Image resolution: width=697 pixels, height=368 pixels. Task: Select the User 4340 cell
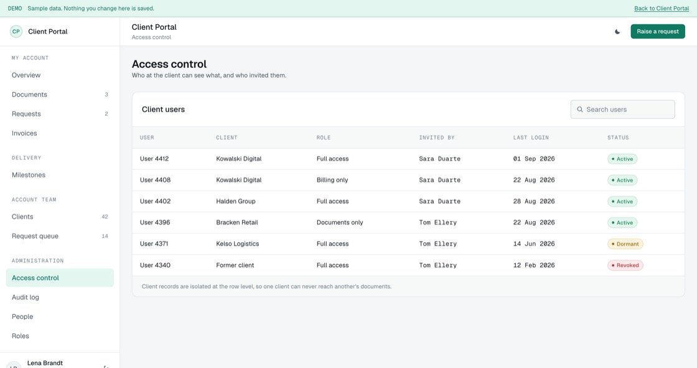pyautogui.click(x=155, y=265)
